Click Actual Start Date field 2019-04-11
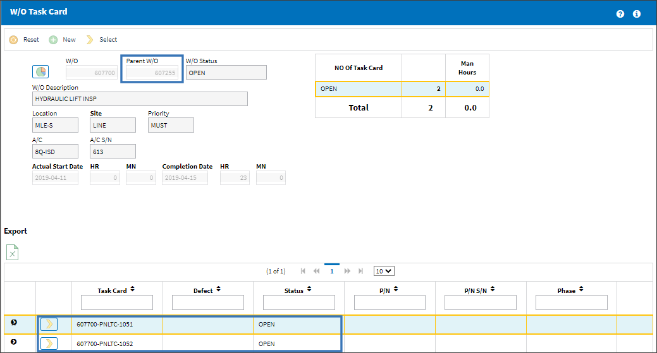The height and width of the screenshot is (353, 657). (x=55, y=177)
